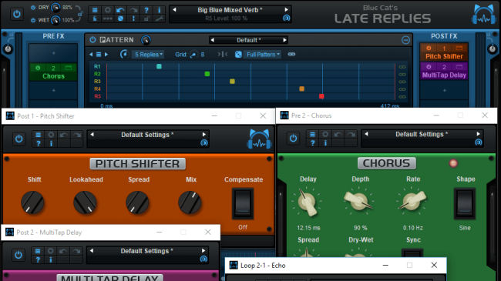501x281 pixels.
Task: Toggle Chorus window power button
Action: (293, 139)
